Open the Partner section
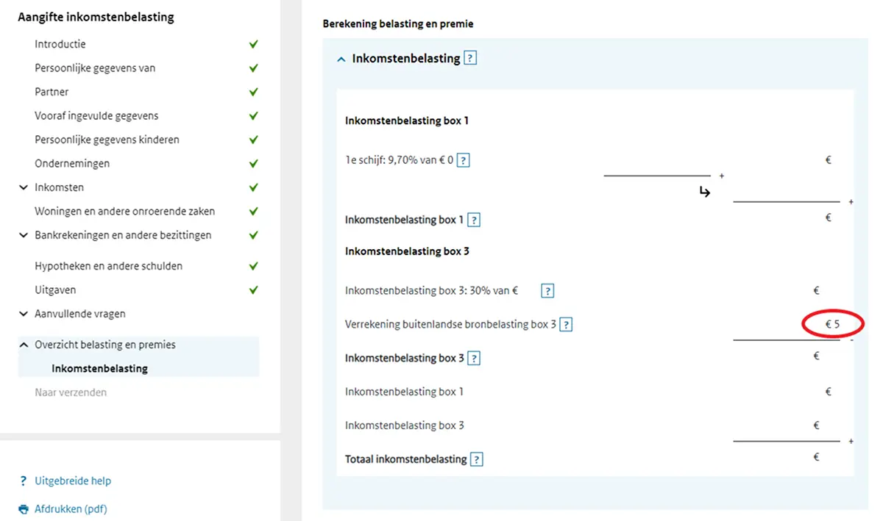 click(52, 92)
